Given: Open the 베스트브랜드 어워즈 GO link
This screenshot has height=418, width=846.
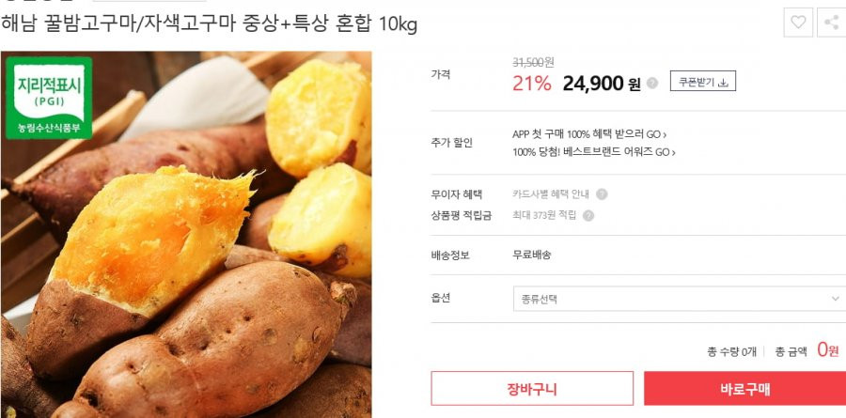Looking at the screenshot, I should 593,152.
